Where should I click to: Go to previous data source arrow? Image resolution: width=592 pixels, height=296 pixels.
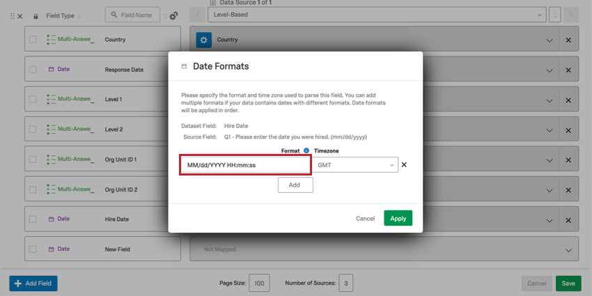coord(198,15)
